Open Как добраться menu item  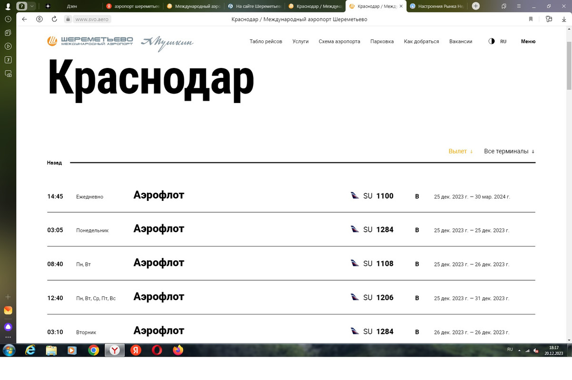(x=422, y=41)
